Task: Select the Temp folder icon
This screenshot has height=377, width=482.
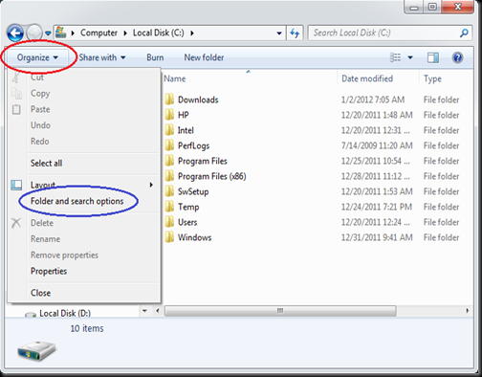Action: (169, 207)
